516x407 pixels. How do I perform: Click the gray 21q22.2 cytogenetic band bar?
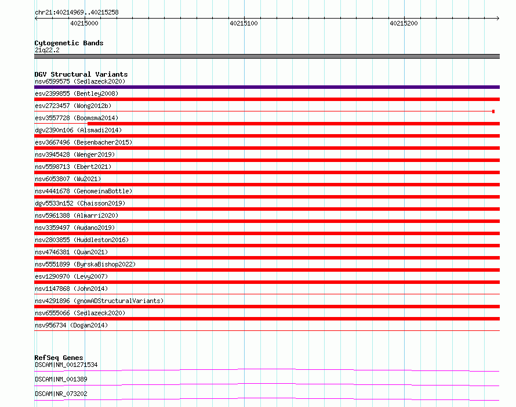pos(267,56)
